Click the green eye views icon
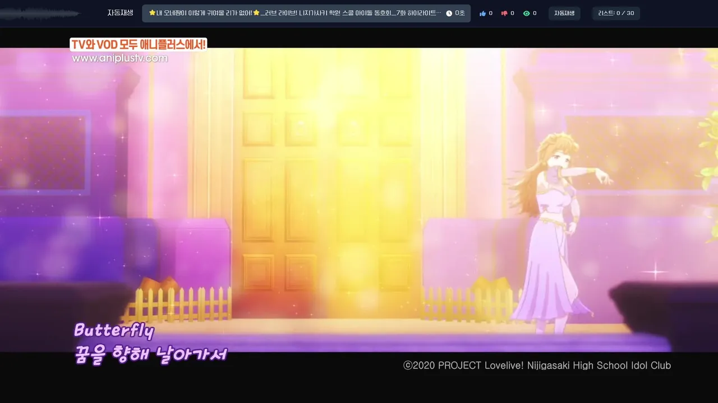 526,13
